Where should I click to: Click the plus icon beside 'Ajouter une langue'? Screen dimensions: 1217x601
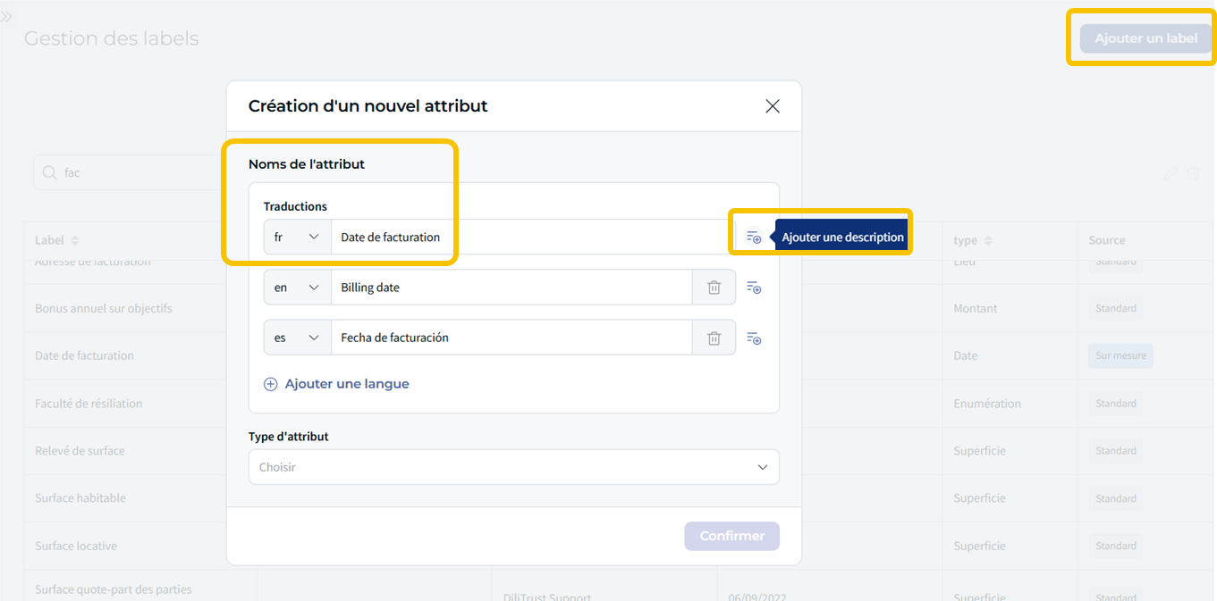[270, 384]
